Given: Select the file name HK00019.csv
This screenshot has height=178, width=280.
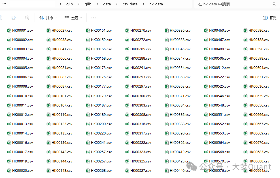Looking at the screenshot, I should pyautogui.click(x=22, y=161).
